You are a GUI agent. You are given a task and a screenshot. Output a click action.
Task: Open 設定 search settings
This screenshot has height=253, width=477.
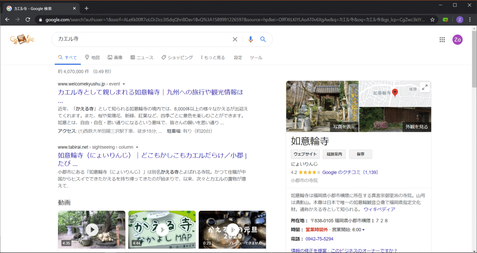(x=238, y=57)
